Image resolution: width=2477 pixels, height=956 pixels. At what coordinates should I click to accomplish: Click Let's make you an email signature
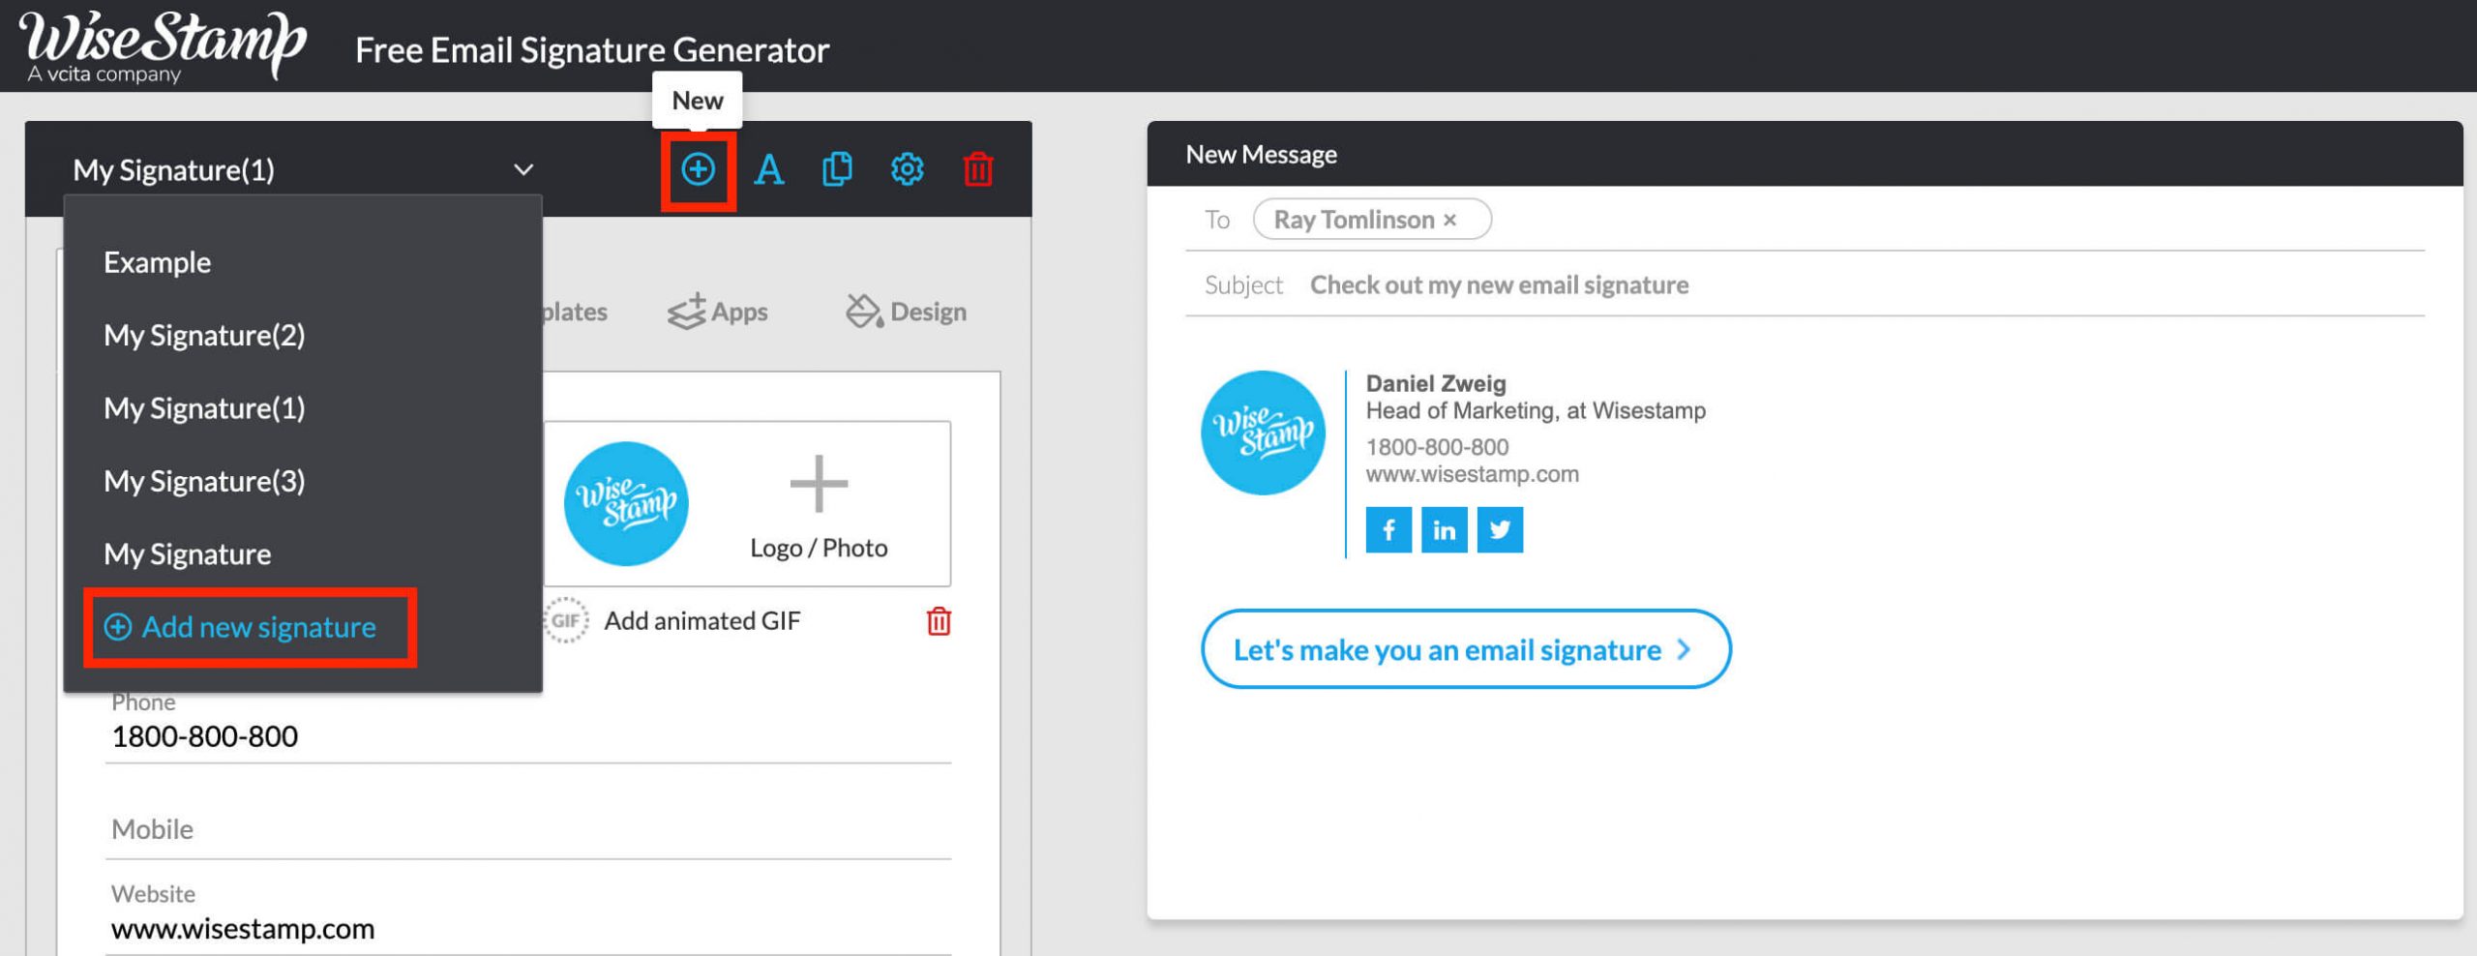(x=1465, y=650)
